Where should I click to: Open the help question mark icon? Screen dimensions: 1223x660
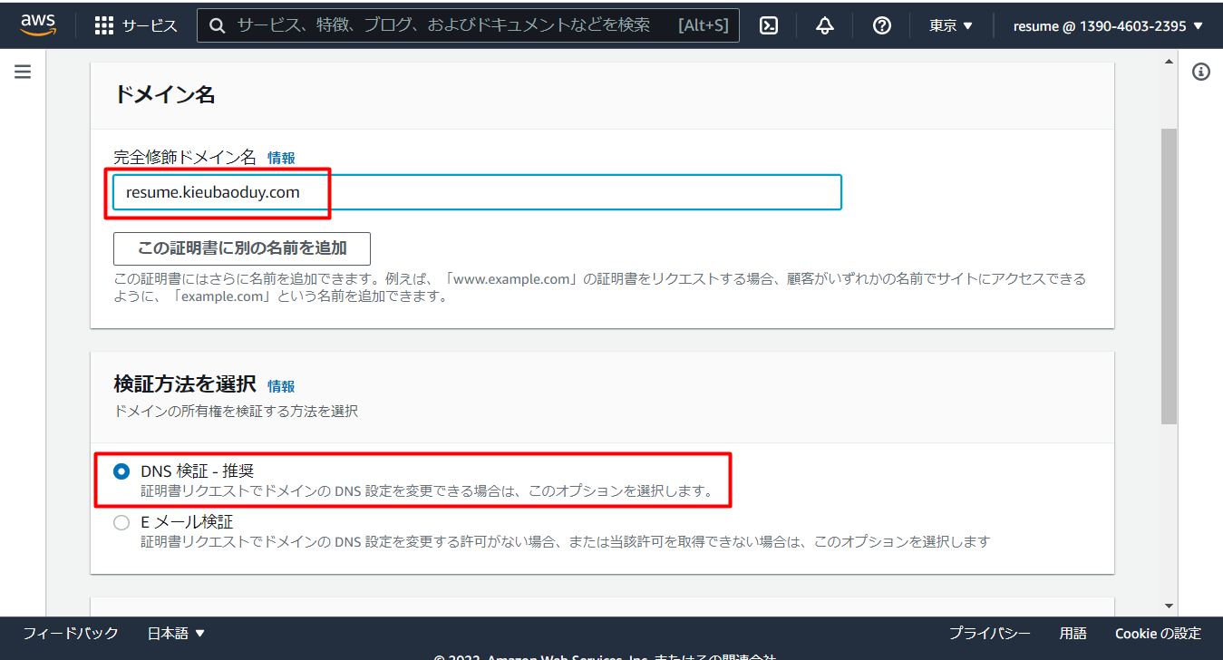[x=881, y=25]
